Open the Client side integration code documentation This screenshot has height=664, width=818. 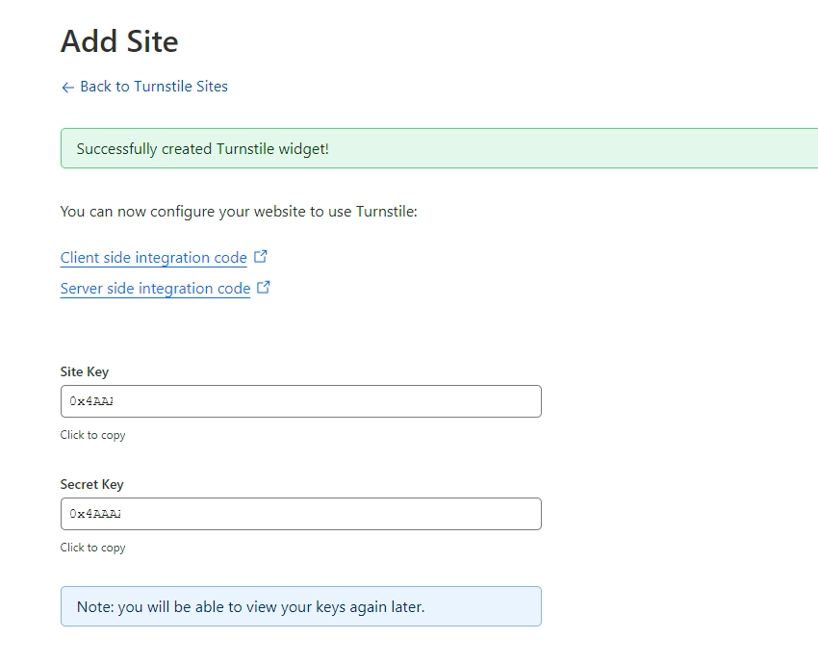153,257
